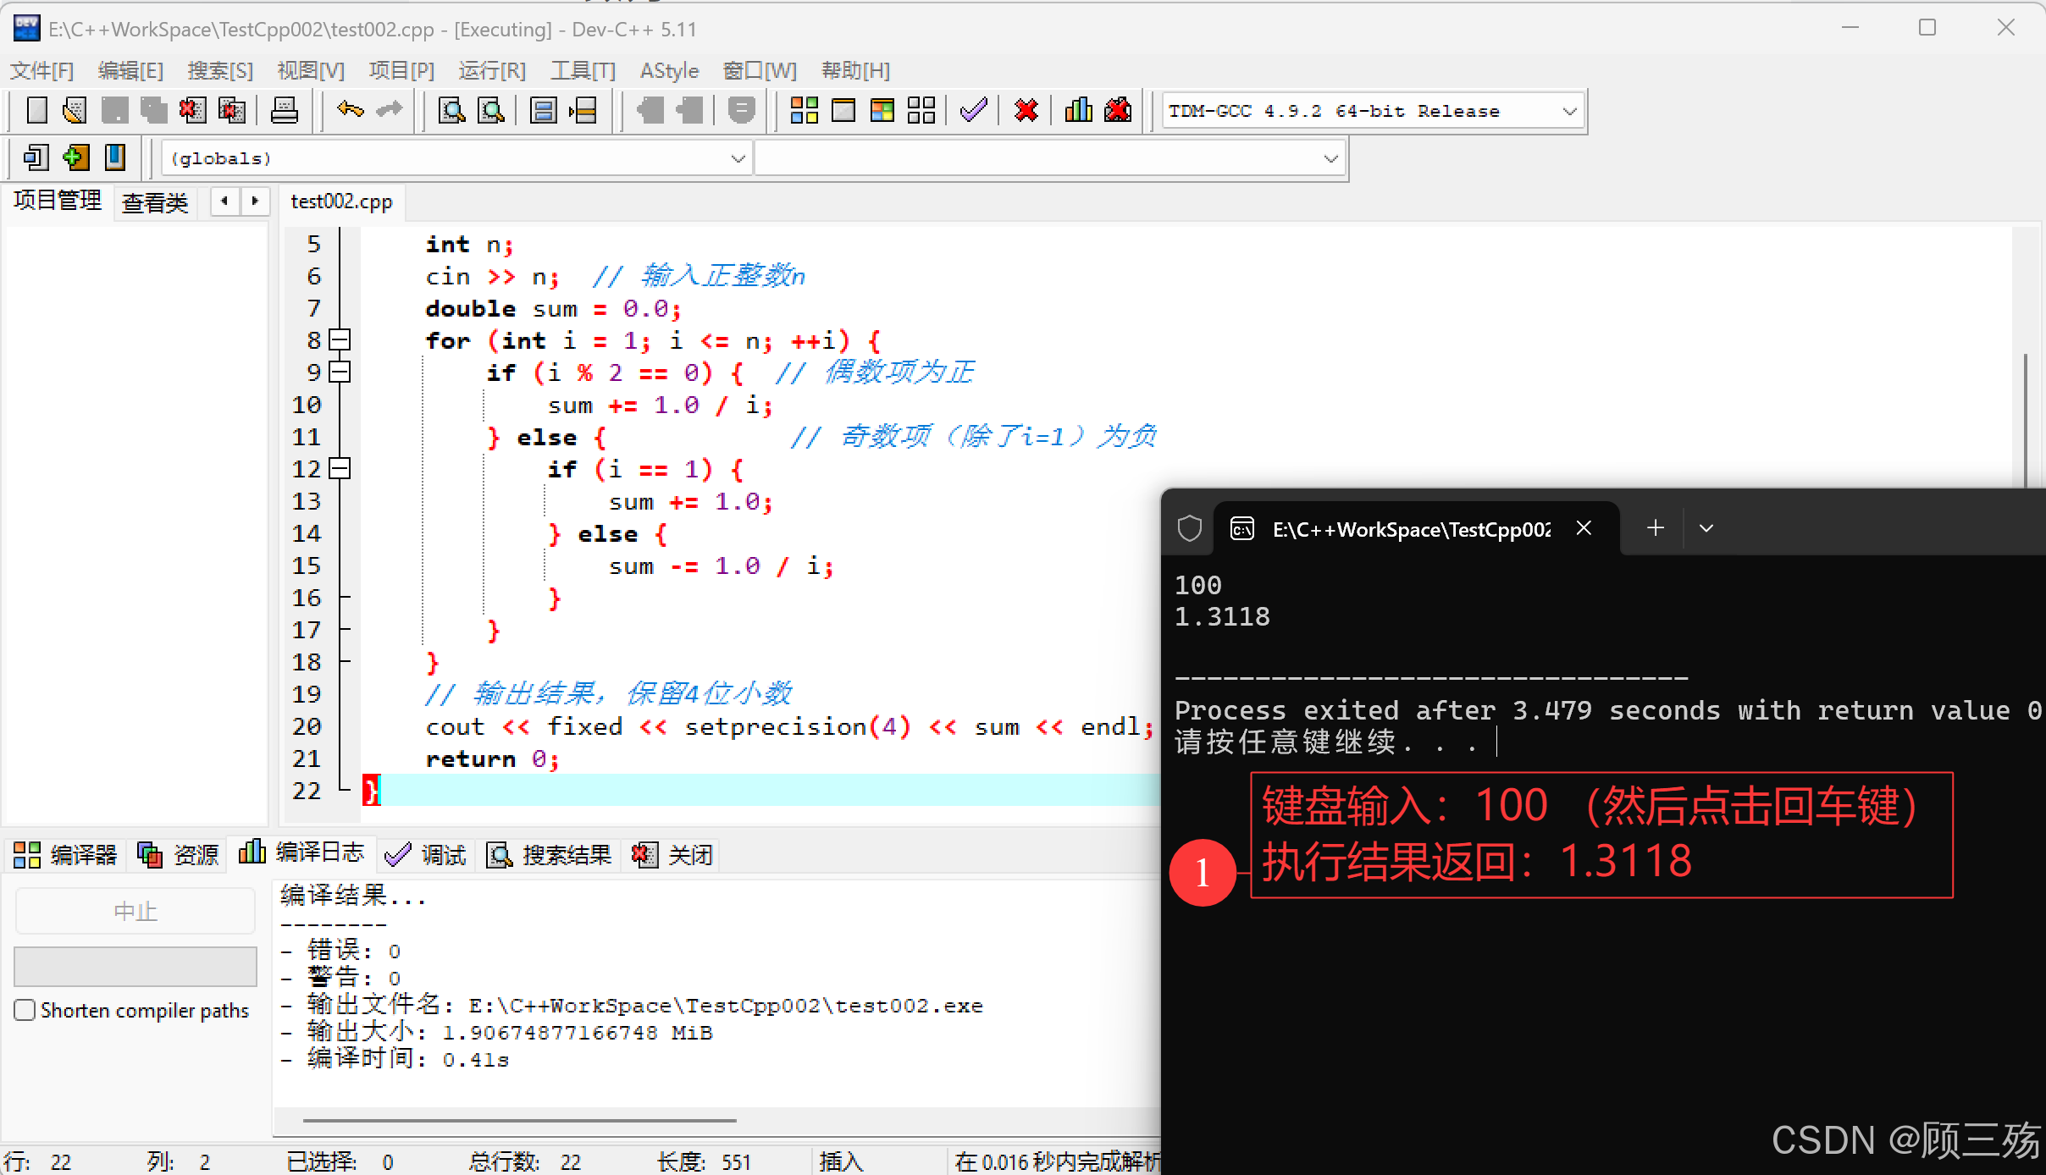Click the Undo arrow icon
The image size is (2046, 1175).
tap(350, 110)
